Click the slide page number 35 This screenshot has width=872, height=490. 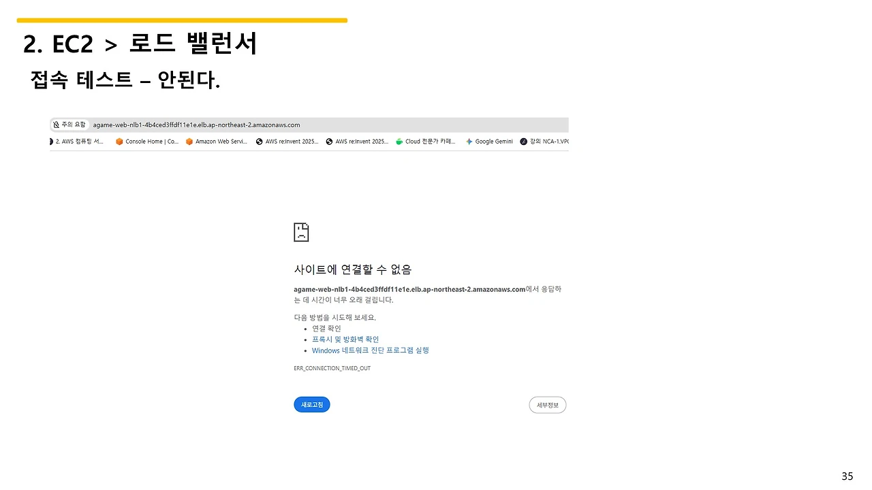pyautogui.click(x=847, y=476)
